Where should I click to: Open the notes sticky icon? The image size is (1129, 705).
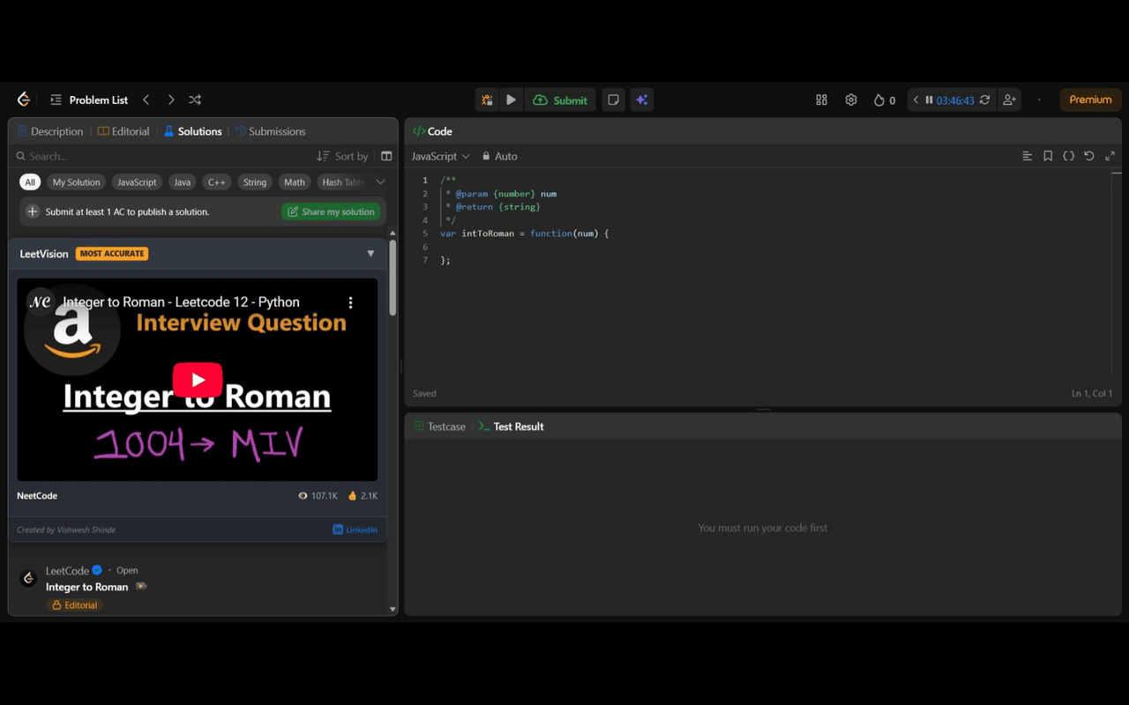(613, 100)
